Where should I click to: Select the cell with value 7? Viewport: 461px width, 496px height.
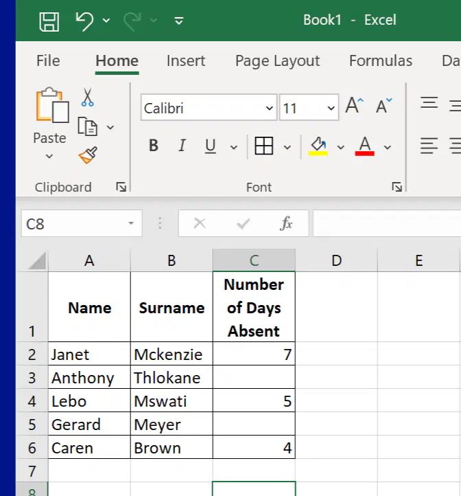pos(254,354)
